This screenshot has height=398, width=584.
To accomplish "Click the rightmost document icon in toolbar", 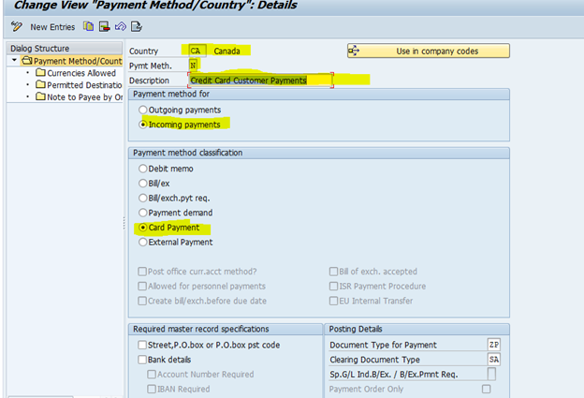I will pos(137,26).
